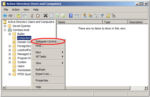Click the Find objects toolbar icon
Screen dimensions: 150x97
click(x=108, y=16)
